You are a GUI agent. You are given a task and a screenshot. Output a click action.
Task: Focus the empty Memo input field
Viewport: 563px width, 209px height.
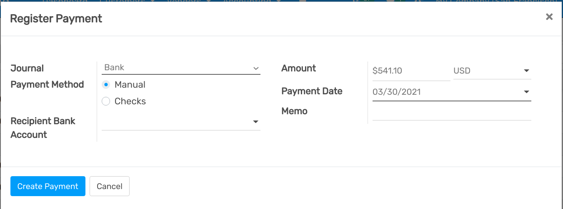(451, 113)
